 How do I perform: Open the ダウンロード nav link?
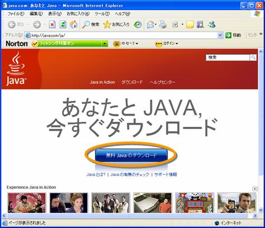132,82
